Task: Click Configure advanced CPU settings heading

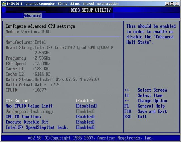Action: click(40, 26)
